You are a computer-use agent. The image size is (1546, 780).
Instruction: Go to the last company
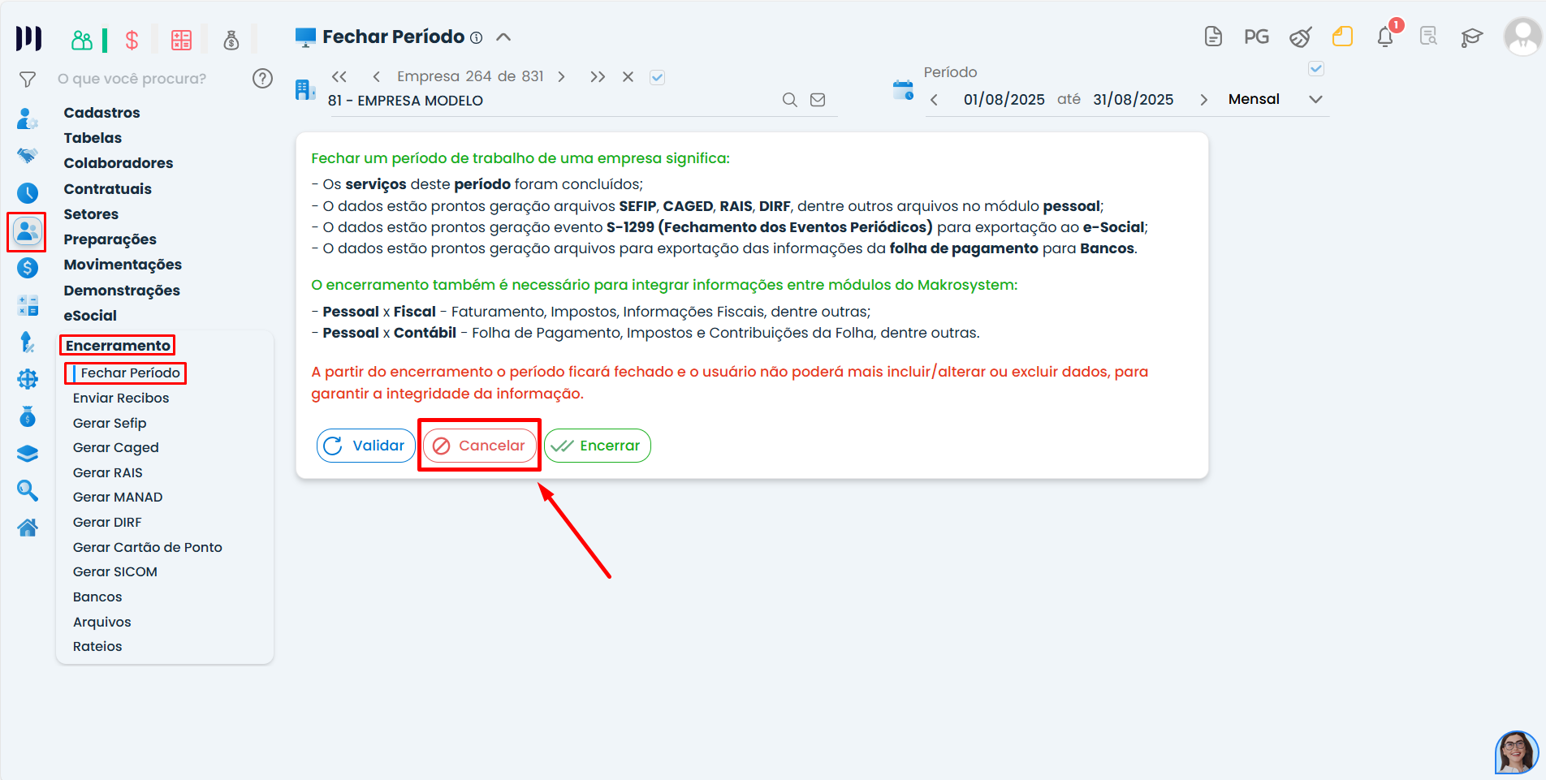pyautogui.click(x=598, y=76)
